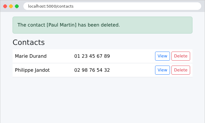The image size is (205, 123).
Task: Open the View button for Philippe Jandot
Action: [x=162, y=70]
